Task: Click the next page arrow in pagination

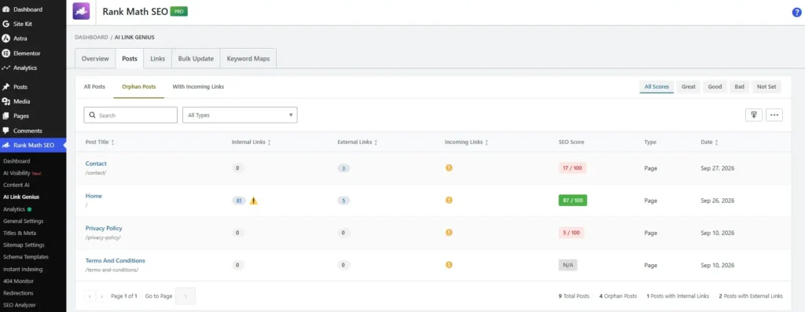Action: pyautogui.click(x=101, y=296)
